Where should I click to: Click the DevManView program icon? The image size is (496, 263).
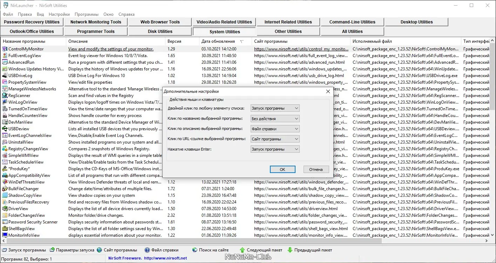click(5, 122)
